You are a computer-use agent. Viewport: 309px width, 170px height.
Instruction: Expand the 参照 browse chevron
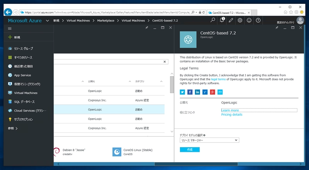(16, 128)
